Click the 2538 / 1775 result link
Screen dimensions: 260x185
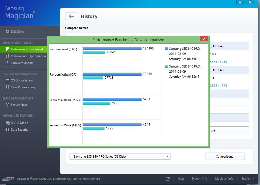point(218,86)
